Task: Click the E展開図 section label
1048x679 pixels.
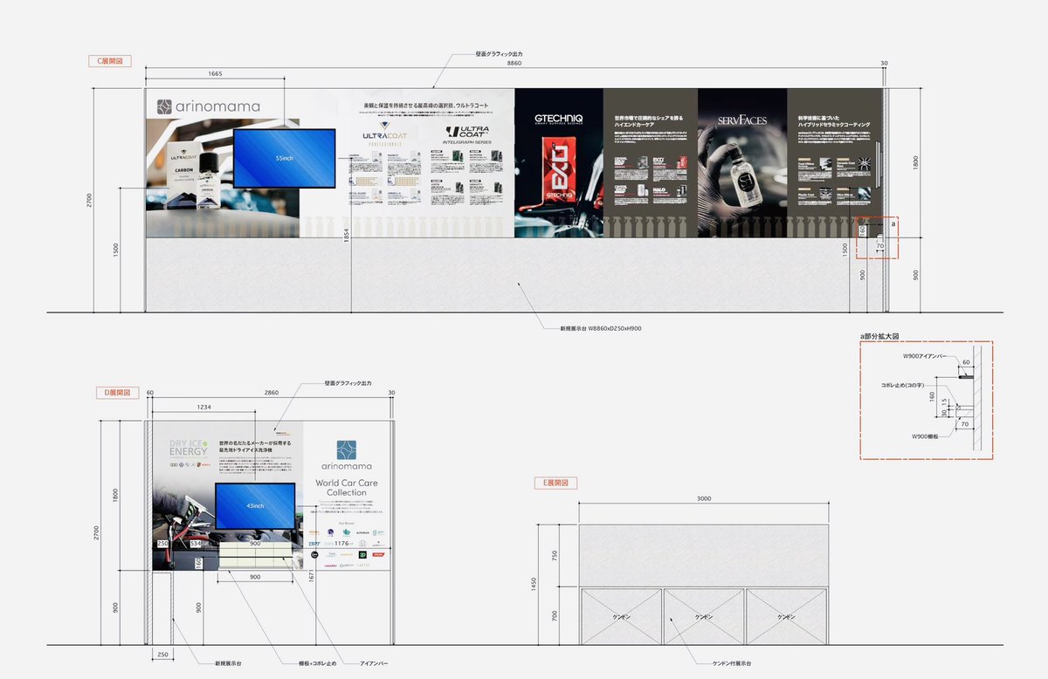Action: click(555, 483)
